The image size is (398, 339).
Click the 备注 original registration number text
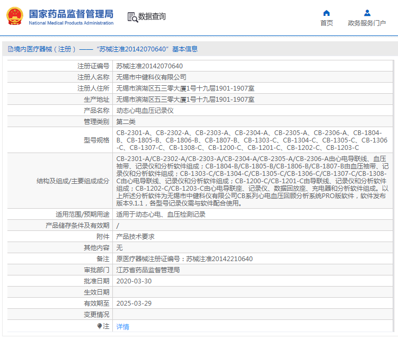coord(184,259)
